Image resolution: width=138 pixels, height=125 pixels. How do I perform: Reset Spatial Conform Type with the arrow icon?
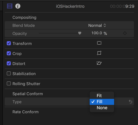click(130, 102)
